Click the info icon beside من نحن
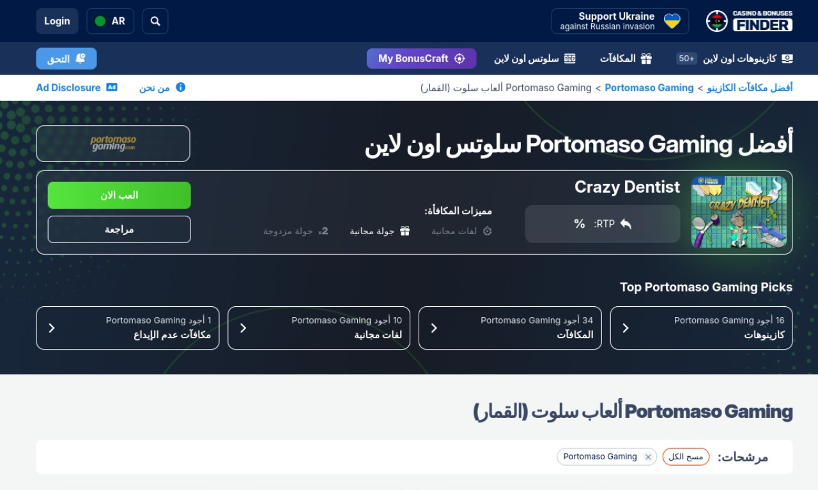This screenshot has width=818, height=490. click(x=180, y=87)
